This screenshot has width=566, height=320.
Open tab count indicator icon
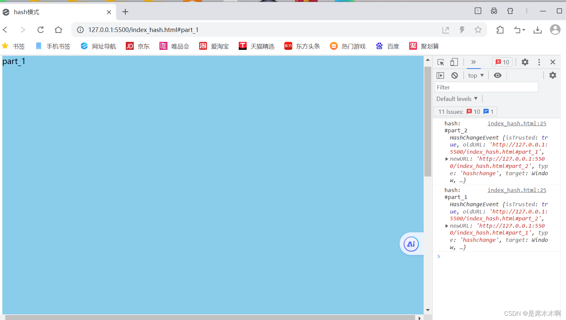478,11
